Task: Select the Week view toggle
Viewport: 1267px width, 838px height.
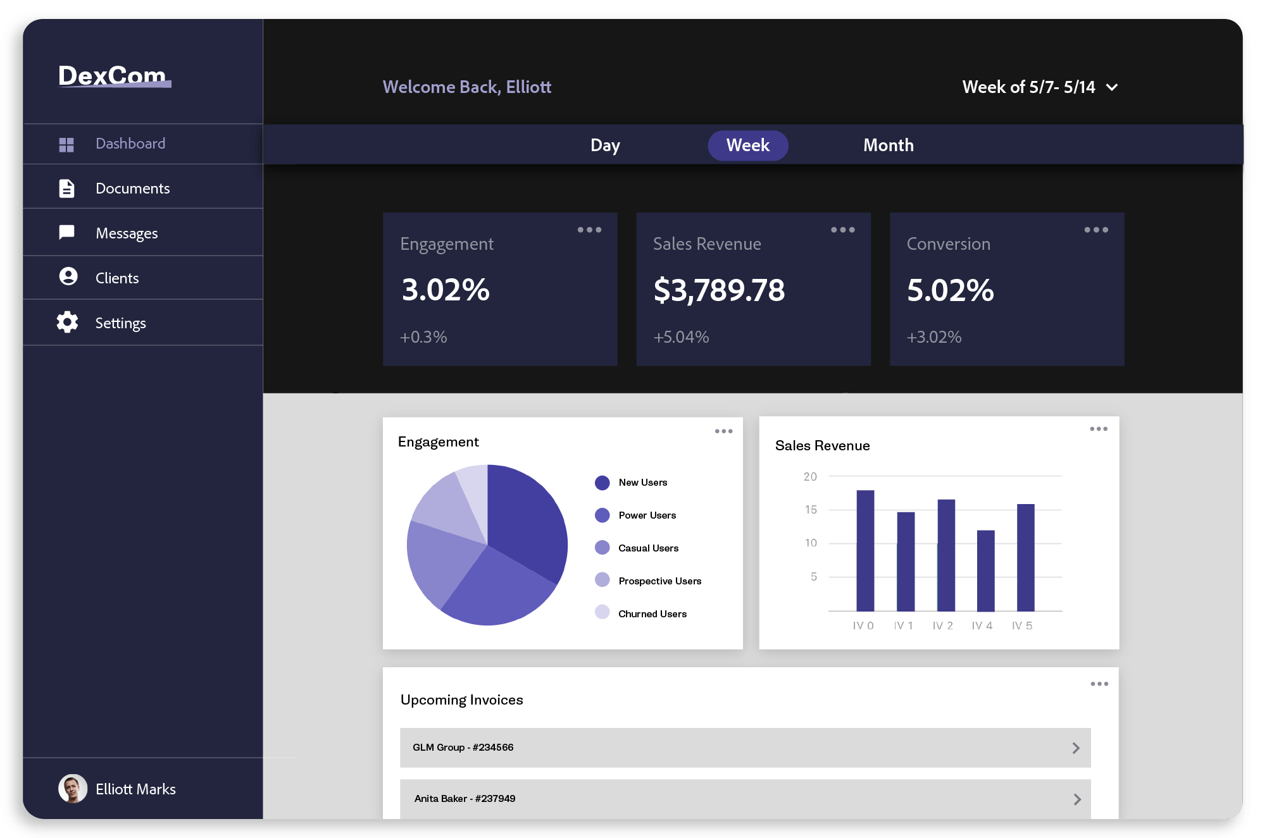Action: [x=748, y=145]
